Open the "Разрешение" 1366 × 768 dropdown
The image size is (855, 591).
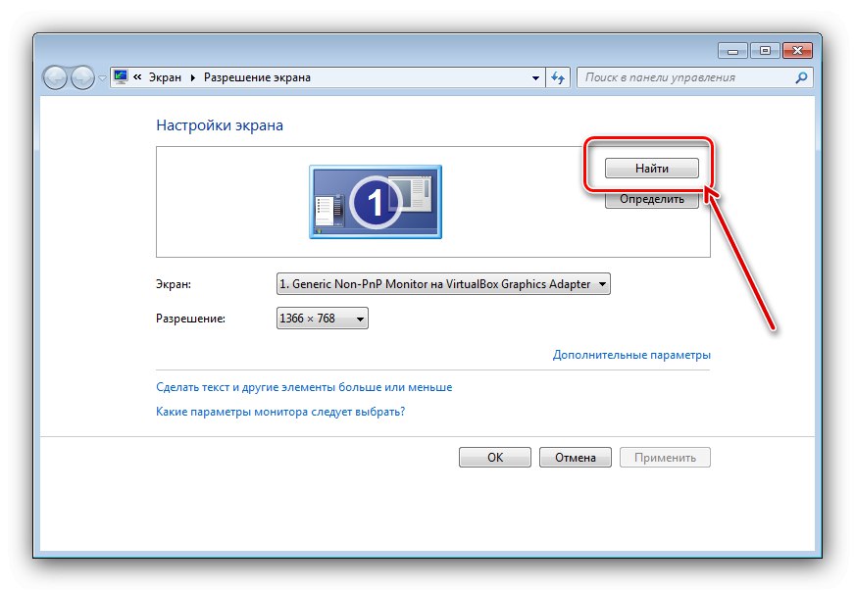[323, 319]
